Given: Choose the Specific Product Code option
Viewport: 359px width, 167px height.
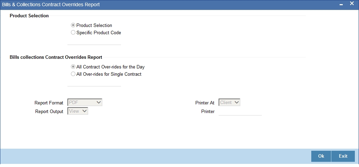Looking at the screenshot, I should (x=73, y=33).
